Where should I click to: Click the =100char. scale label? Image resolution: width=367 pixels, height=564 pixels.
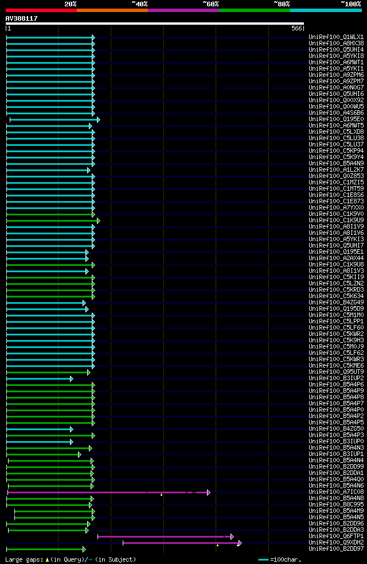(286, 559)
